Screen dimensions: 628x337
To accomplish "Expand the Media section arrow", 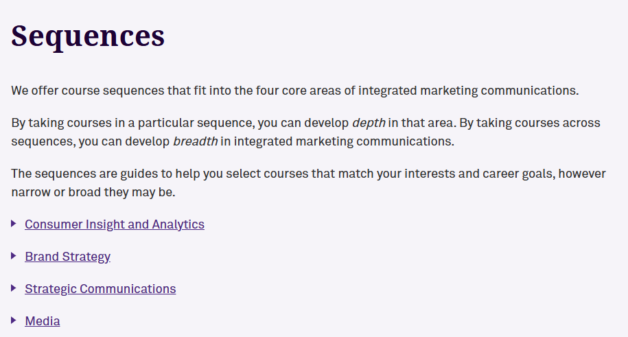I will [x=14, y=321].
